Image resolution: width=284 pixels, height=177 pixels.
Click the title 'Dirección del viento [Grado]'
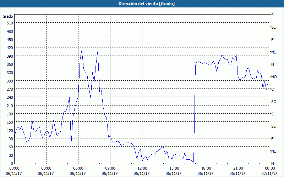(x=147, y=4)
